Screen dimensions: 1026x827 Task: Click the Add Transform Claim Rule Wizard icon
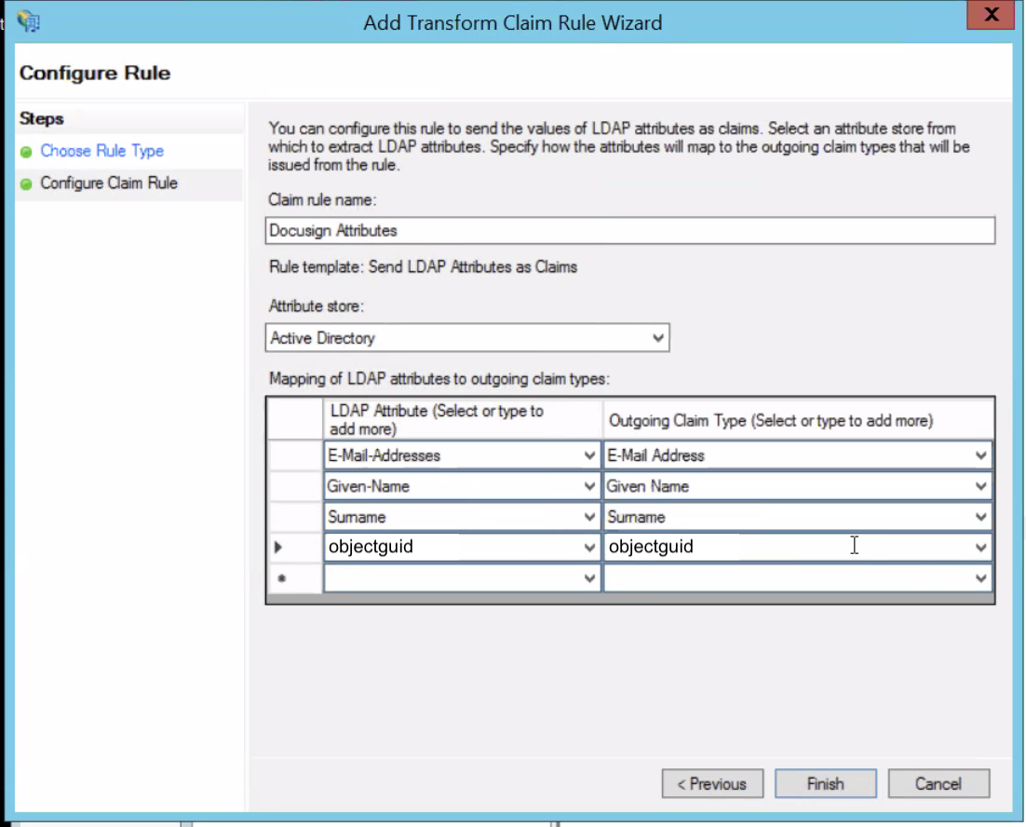coord(28,20)
